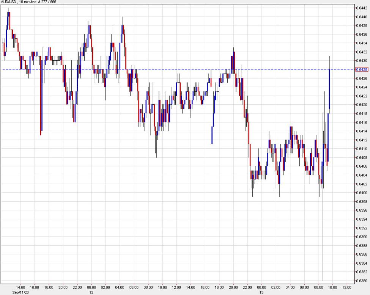Click the 14:00 time axis label

21,287
